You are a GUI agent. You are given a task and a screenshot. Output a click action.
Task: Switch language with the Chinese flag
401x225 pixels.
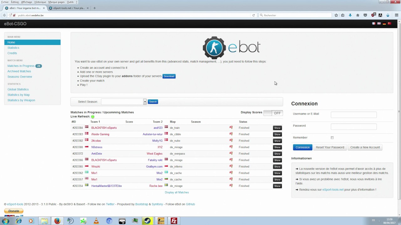[x=389, y=23]
